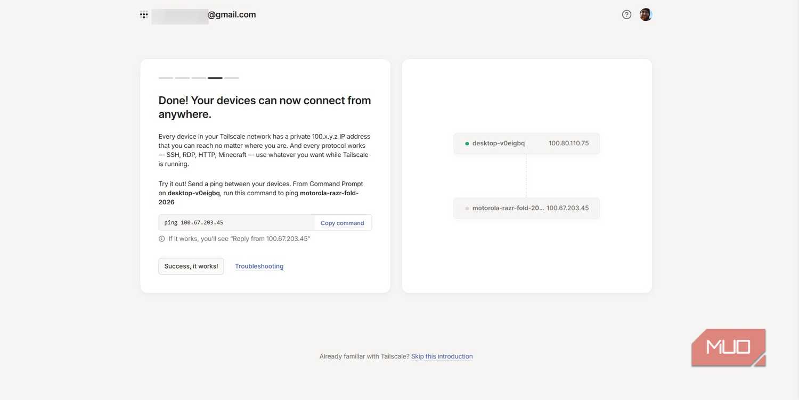Click the grey status dot for motorola-razr-fold
The height and width of the screenshot is (400, 799).
(467, 209)
